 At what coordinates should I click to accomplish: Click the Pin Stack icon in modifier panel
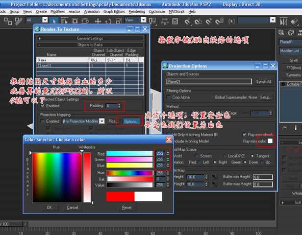[284, 127]
